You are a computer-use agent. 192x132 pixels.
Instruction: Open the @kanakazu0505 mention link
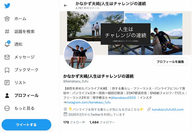[x=123, y=98]
